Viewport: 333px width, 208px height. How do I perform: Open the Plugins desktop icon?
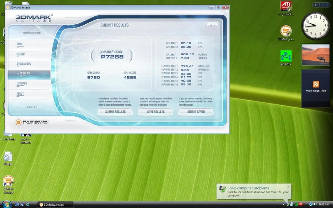pyautogui.click(x=8, y=158)
